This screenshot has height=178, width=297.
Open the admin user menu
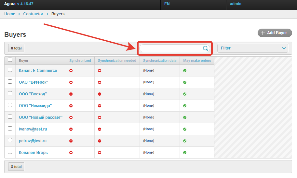click(235, 4)
